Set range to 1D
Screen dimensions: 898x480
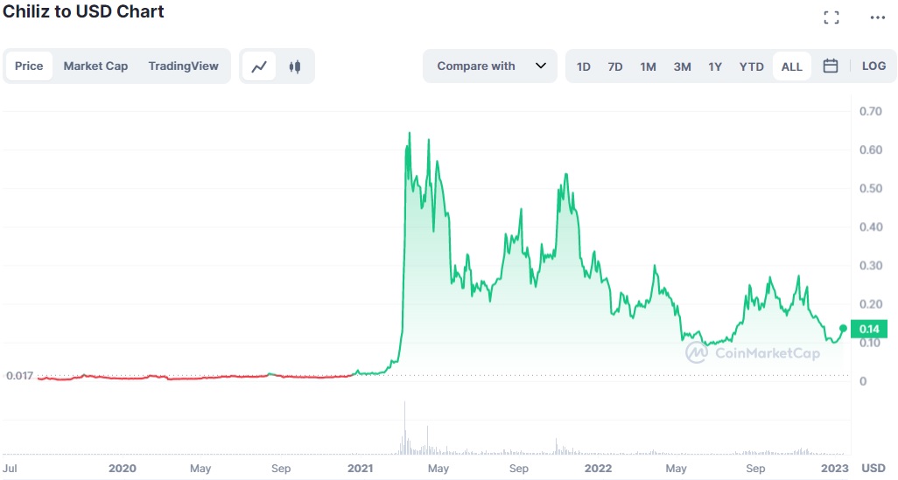(584, 66)
